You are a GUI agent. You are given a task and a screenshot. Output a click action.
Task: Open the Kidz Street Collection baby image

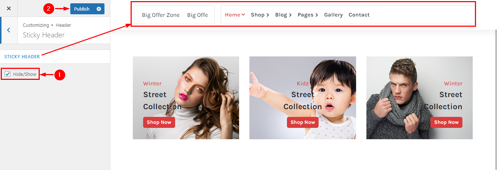(x=303, y=98)
